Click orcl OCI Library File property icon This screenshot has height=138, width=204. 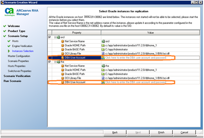63,53
